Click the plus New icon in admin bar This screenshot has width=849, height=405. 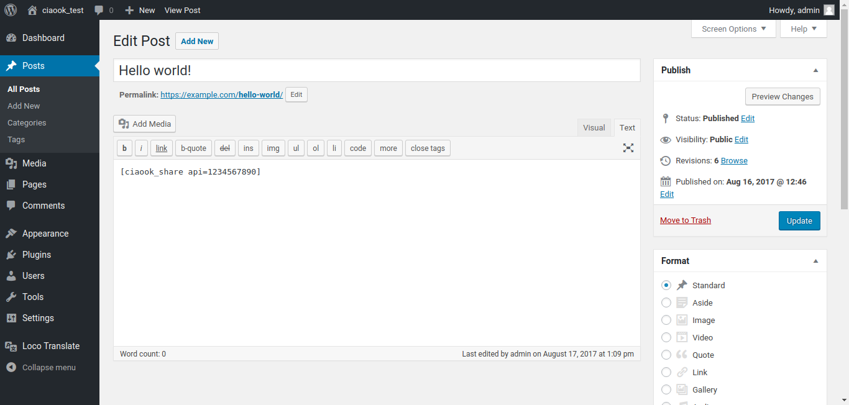(x=129, y=10)
